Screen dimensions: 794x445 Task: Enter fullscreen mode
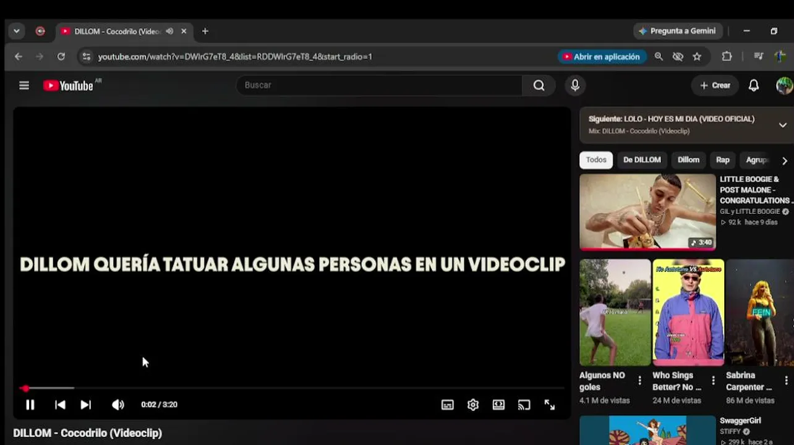(x=549, y=405)
